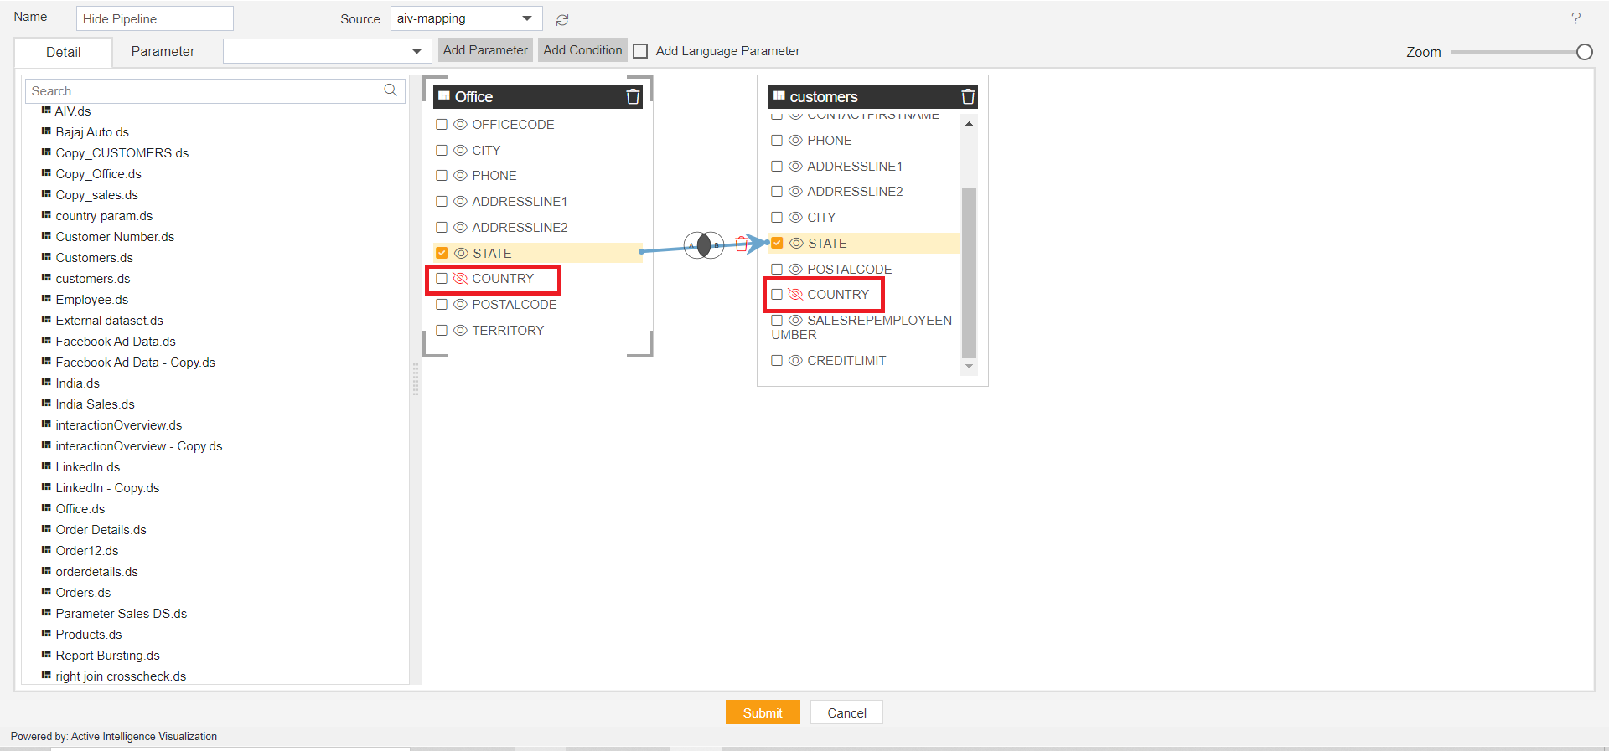Check the Office OFFICECODE checkbox
Image resolution: width=1609 pixels, height=751 pixels.
pos(442,125)
